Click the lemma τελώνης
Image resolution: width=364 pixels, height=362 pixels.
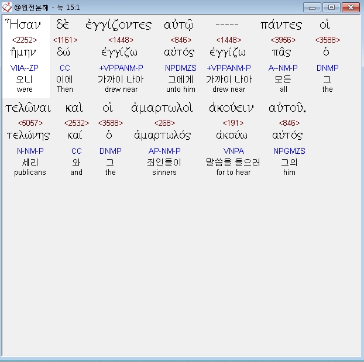(28, 135)
